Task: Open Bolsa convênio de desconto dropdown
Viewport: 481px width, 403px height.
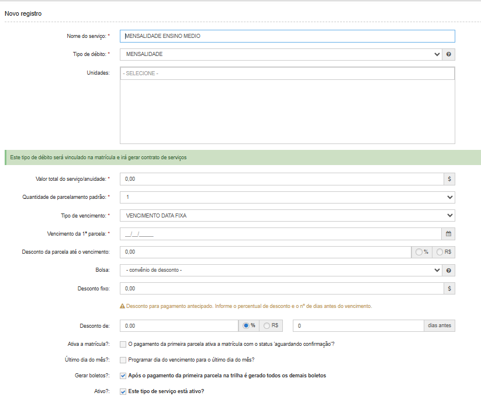Action: (x=281, y=270)
